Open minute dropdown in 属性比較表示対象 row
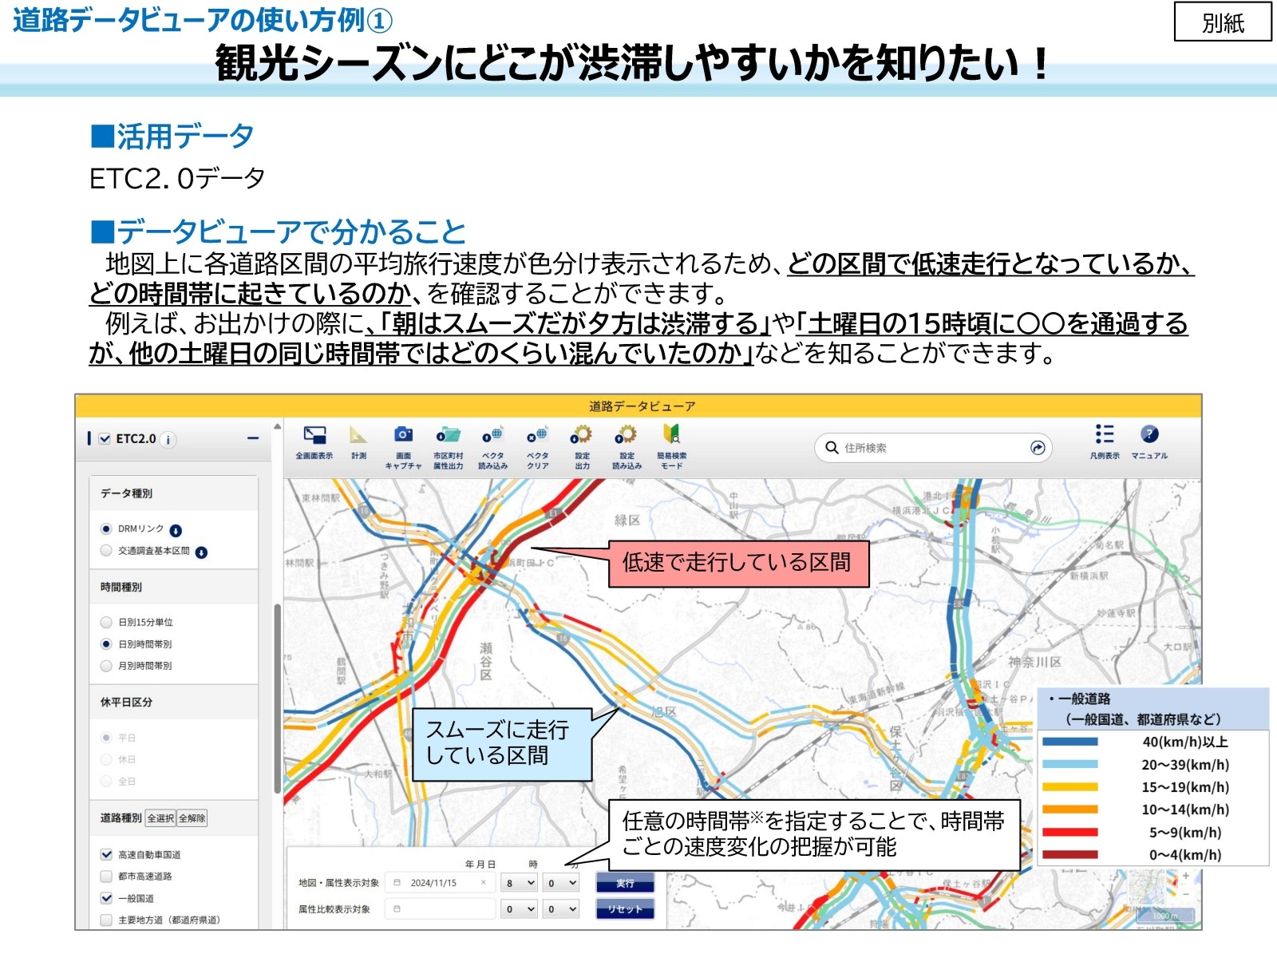Image resolution: width=1277 pixels, height=958 pixels. [561, 909]
